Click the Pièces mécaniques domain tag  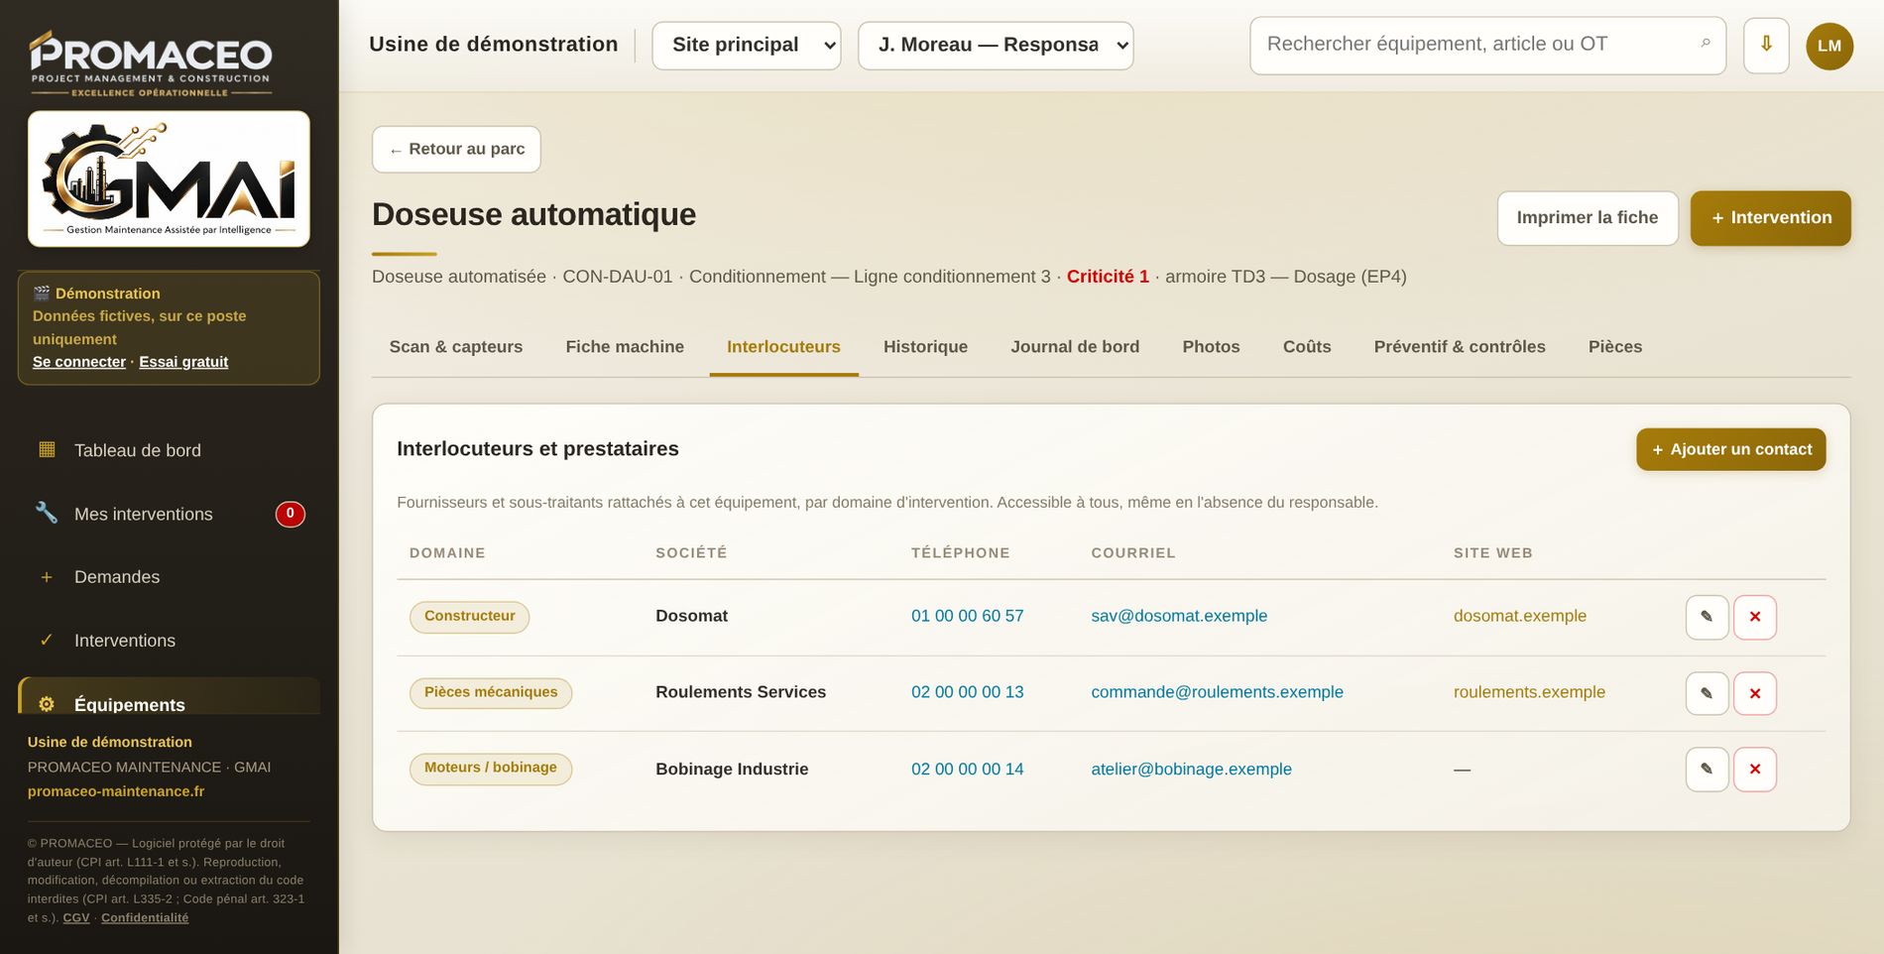[491, 692]
